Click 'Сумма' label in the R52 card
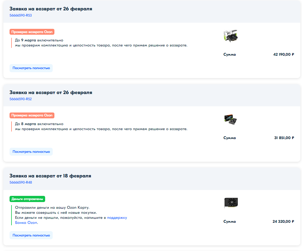The height and width of the screenshot is (251, 302). pos(230,138)
